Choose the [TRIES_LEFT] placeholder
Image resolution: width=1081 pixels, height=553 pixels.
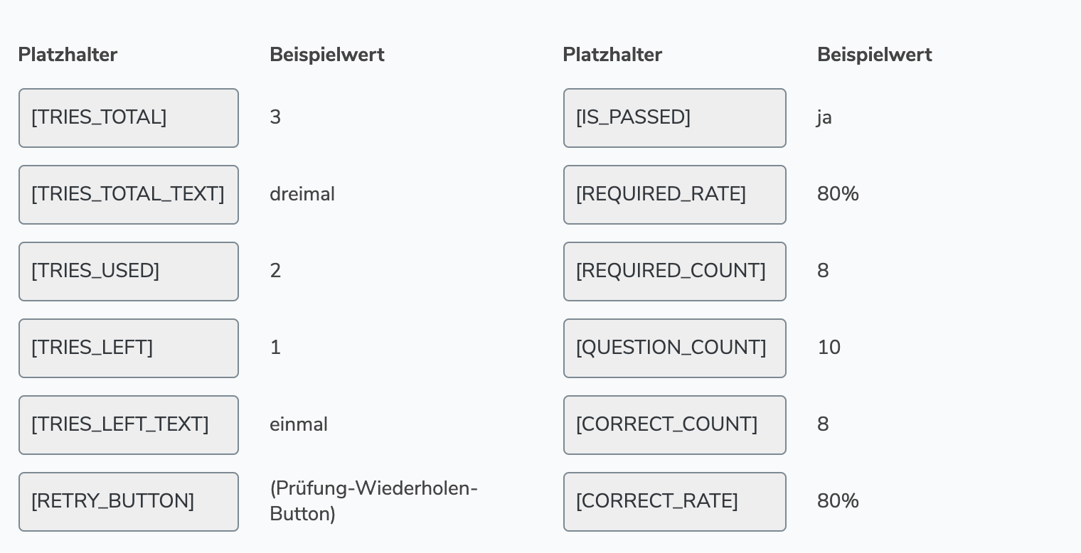pos(129,348)
